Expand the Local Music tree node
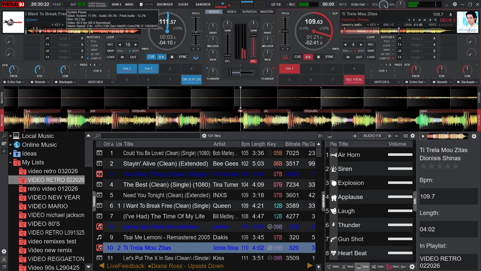The height and width of the screenshot is (271, 481). click(11, 136)
